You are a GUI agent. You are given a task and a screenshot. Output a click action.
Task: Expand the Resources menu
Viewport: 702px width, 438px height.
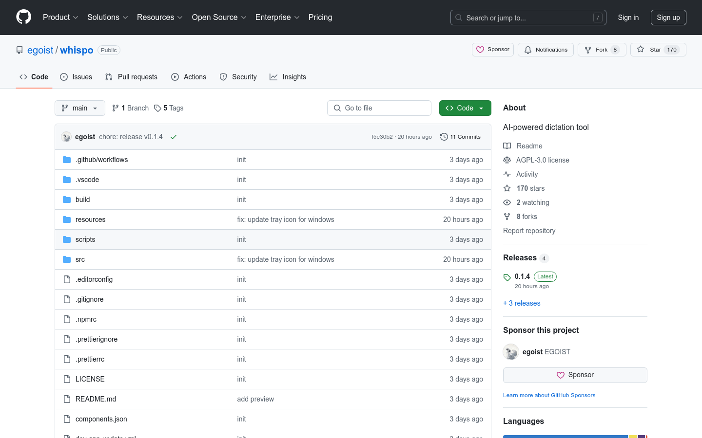click(160, 17)
